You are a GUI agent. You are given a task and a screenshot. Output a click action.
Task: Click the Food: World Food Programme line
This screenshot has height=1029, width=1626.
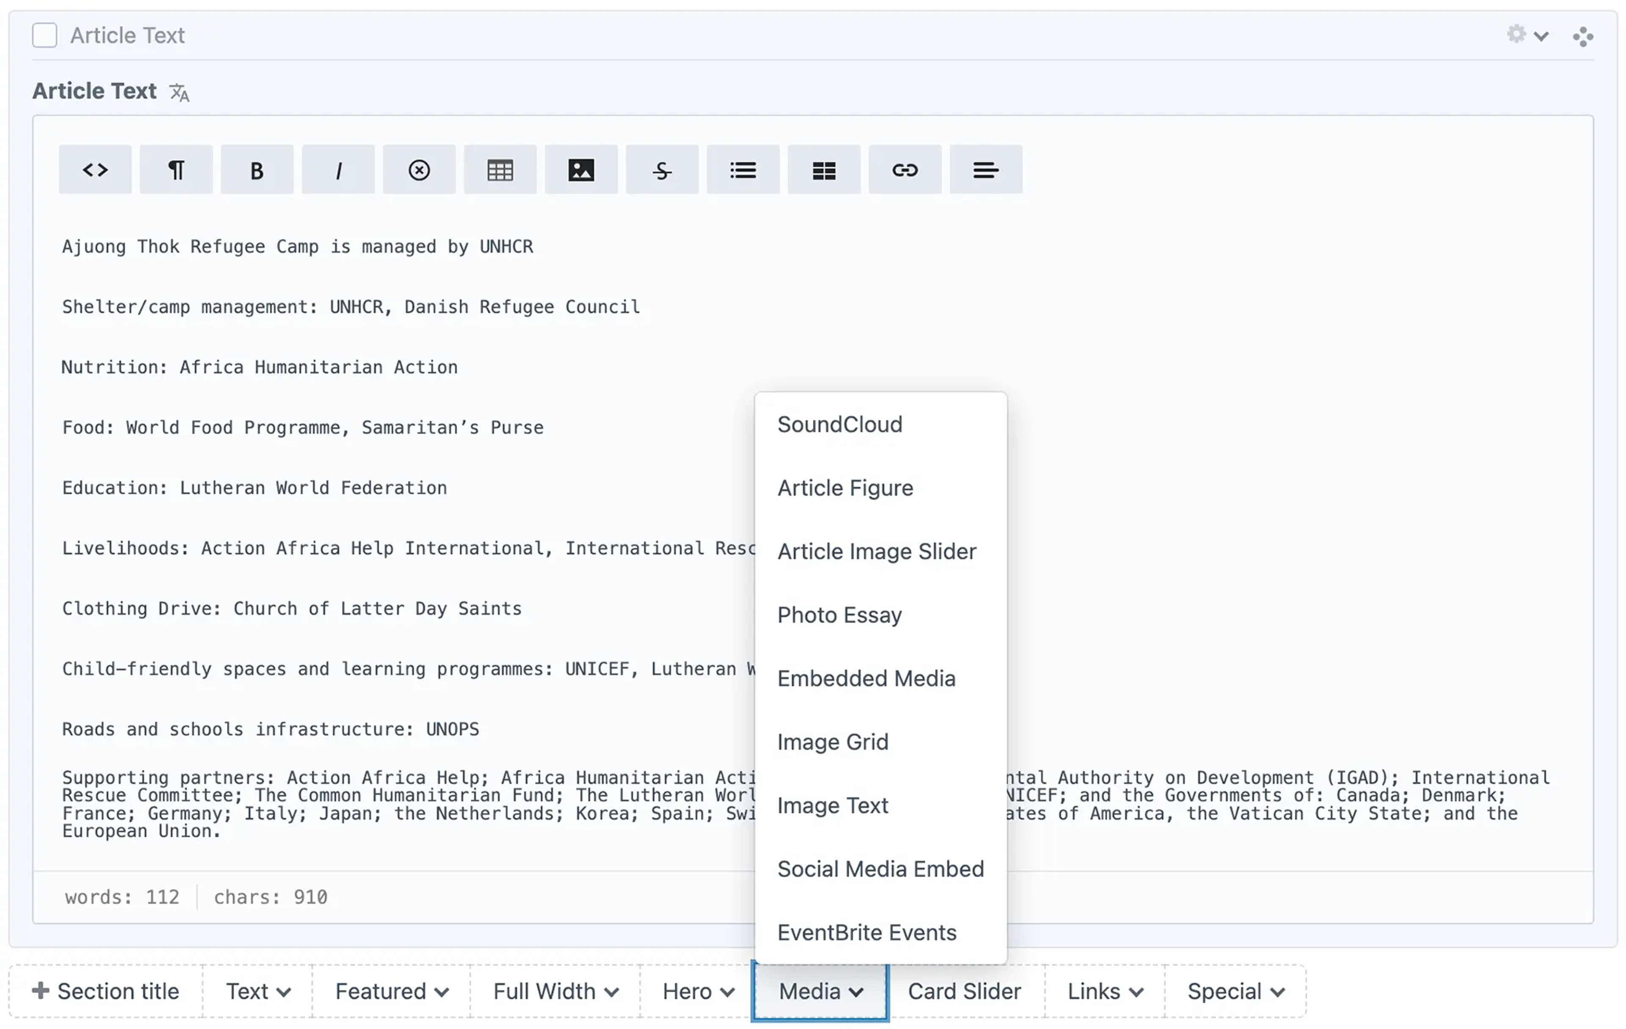(x=303, y=427)
